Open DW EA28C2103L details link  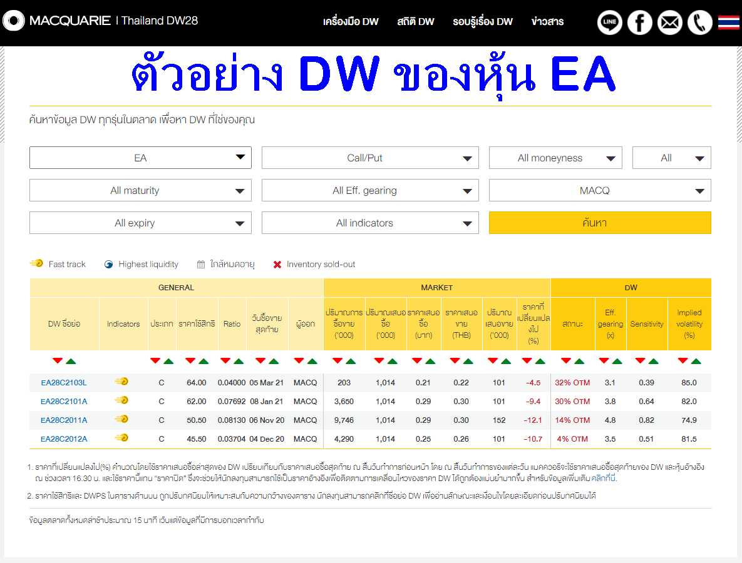(x=64, y=382)
